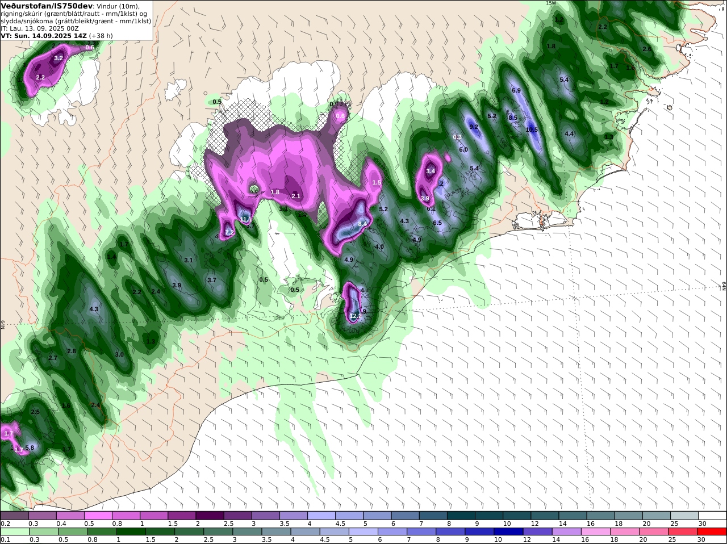Click the 3.2 value in the top-left snow patch
Viewport: 727px width, 544px height.
pos(59,58)
